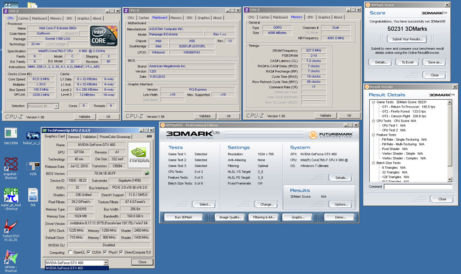This screenshot has height=274, width=461.
Task: Click Details under the System section
Action: point(342,177)
